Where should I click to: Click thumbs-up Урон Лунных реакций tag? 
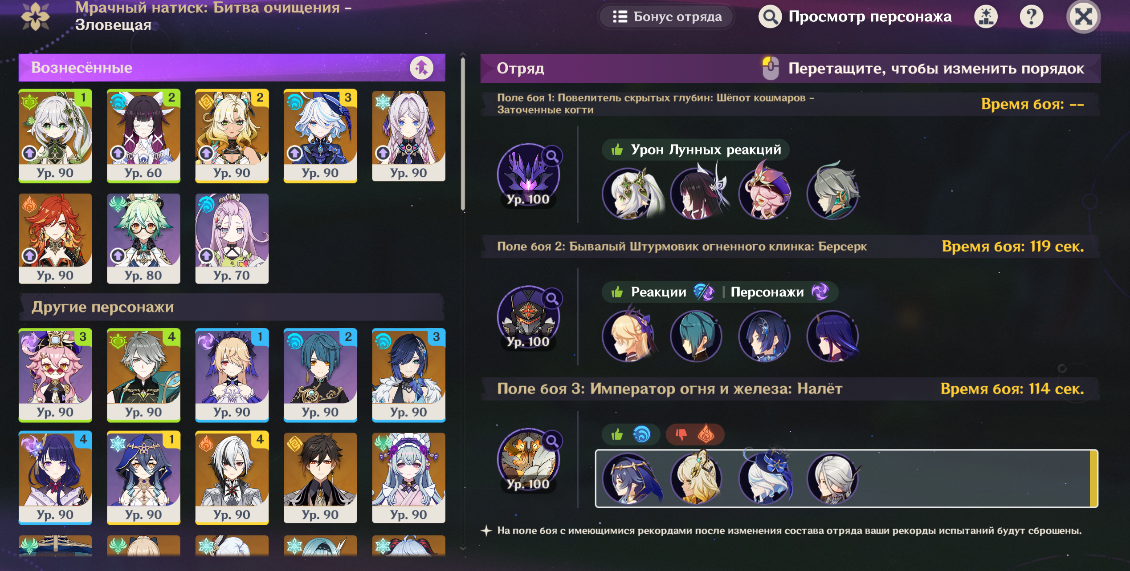pos(695,150)
